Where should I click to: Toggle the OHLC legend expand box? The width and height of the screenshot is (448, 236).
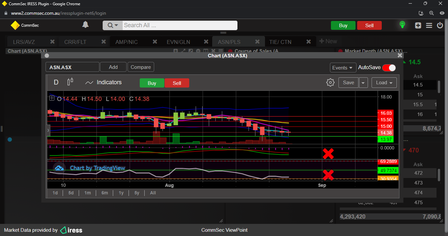52,98
